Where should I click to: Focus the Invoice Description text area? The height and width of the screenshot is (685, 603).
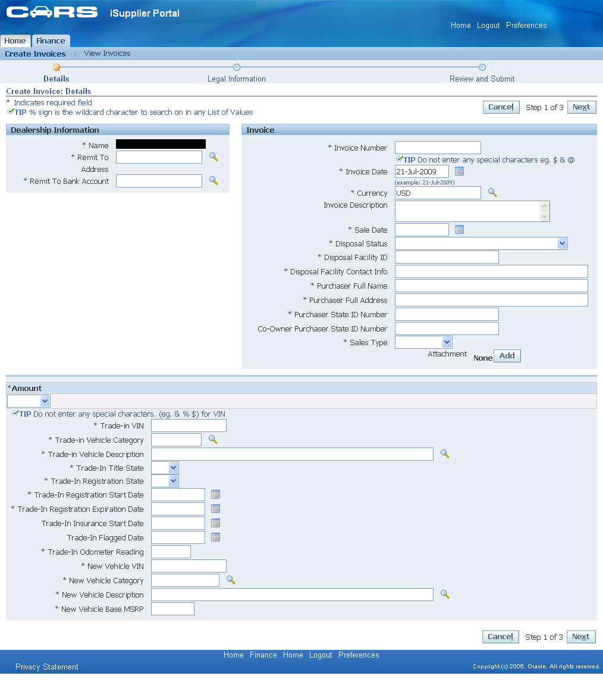tap(467, 211)
